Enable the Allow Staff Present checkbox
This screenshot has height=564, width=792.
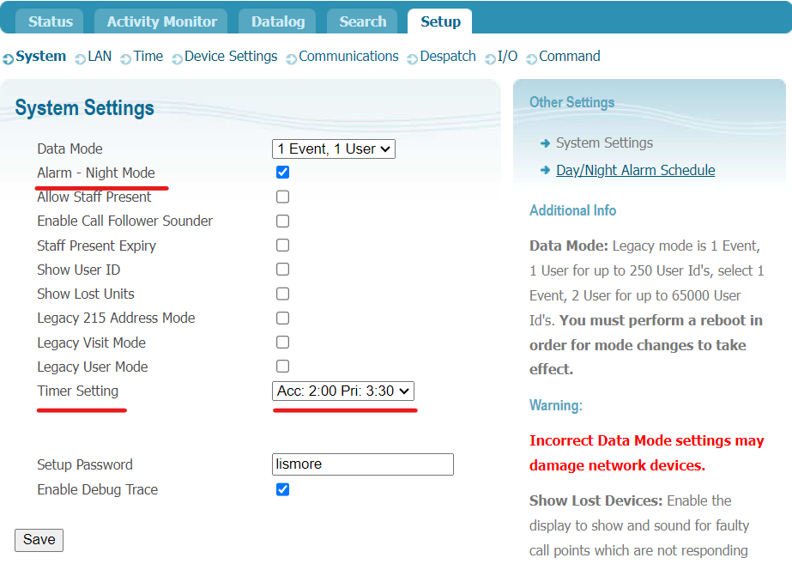pos(282,197)
